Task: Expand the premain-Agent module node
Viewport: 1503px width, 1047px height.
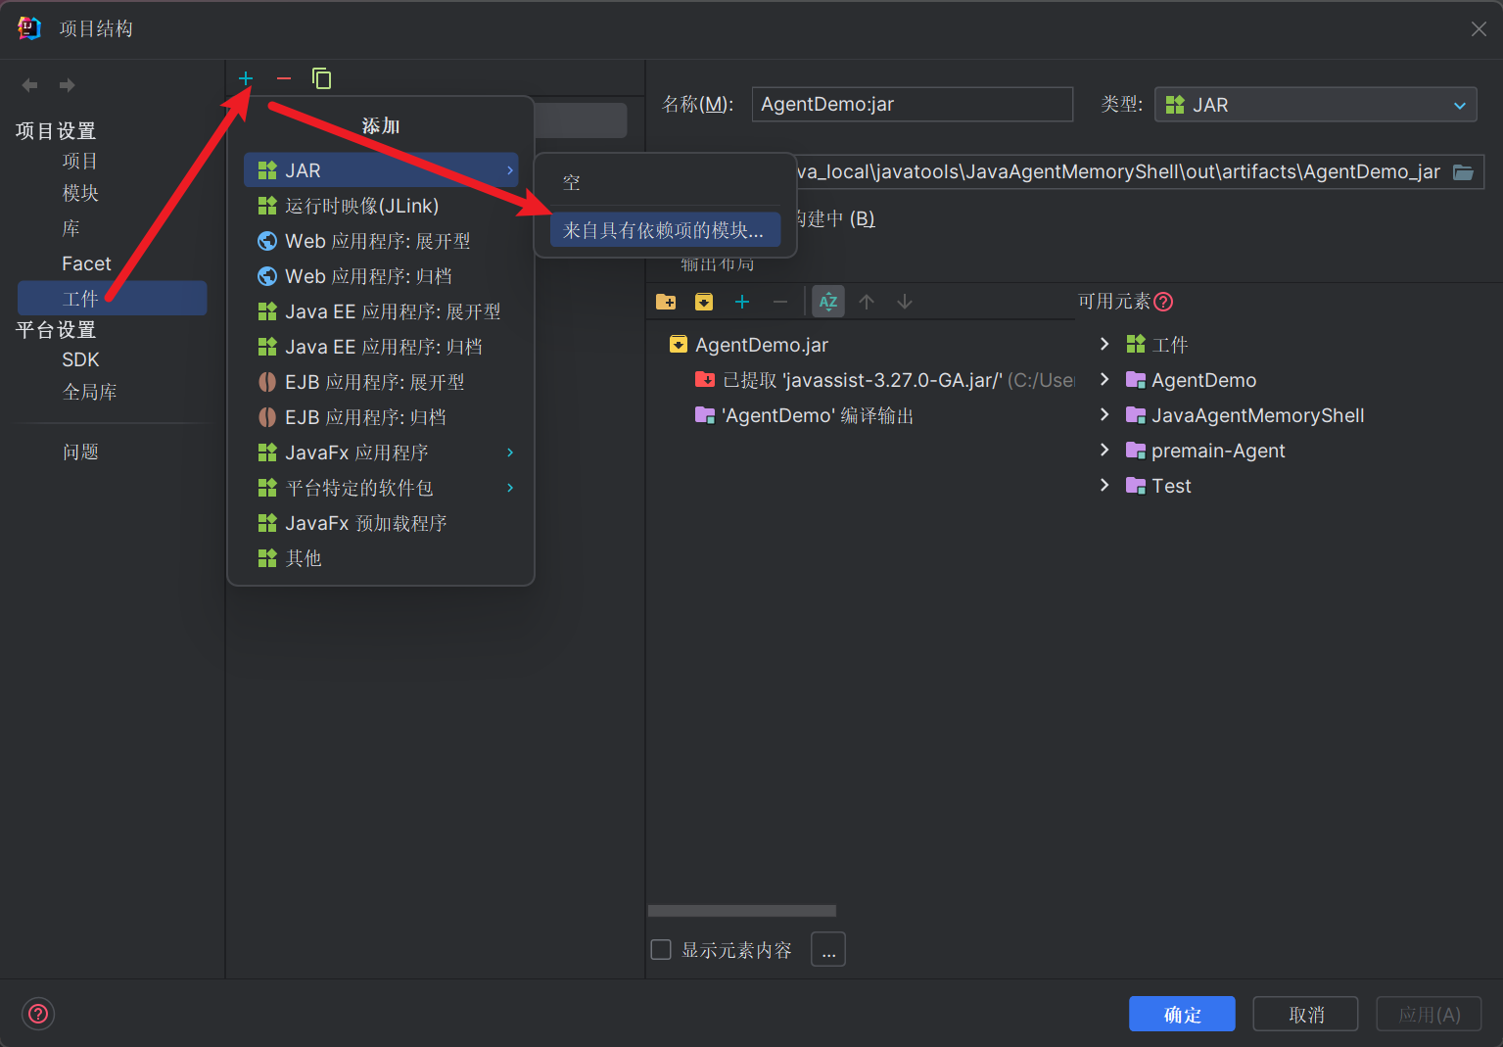Action: [x=1104, y=450]
